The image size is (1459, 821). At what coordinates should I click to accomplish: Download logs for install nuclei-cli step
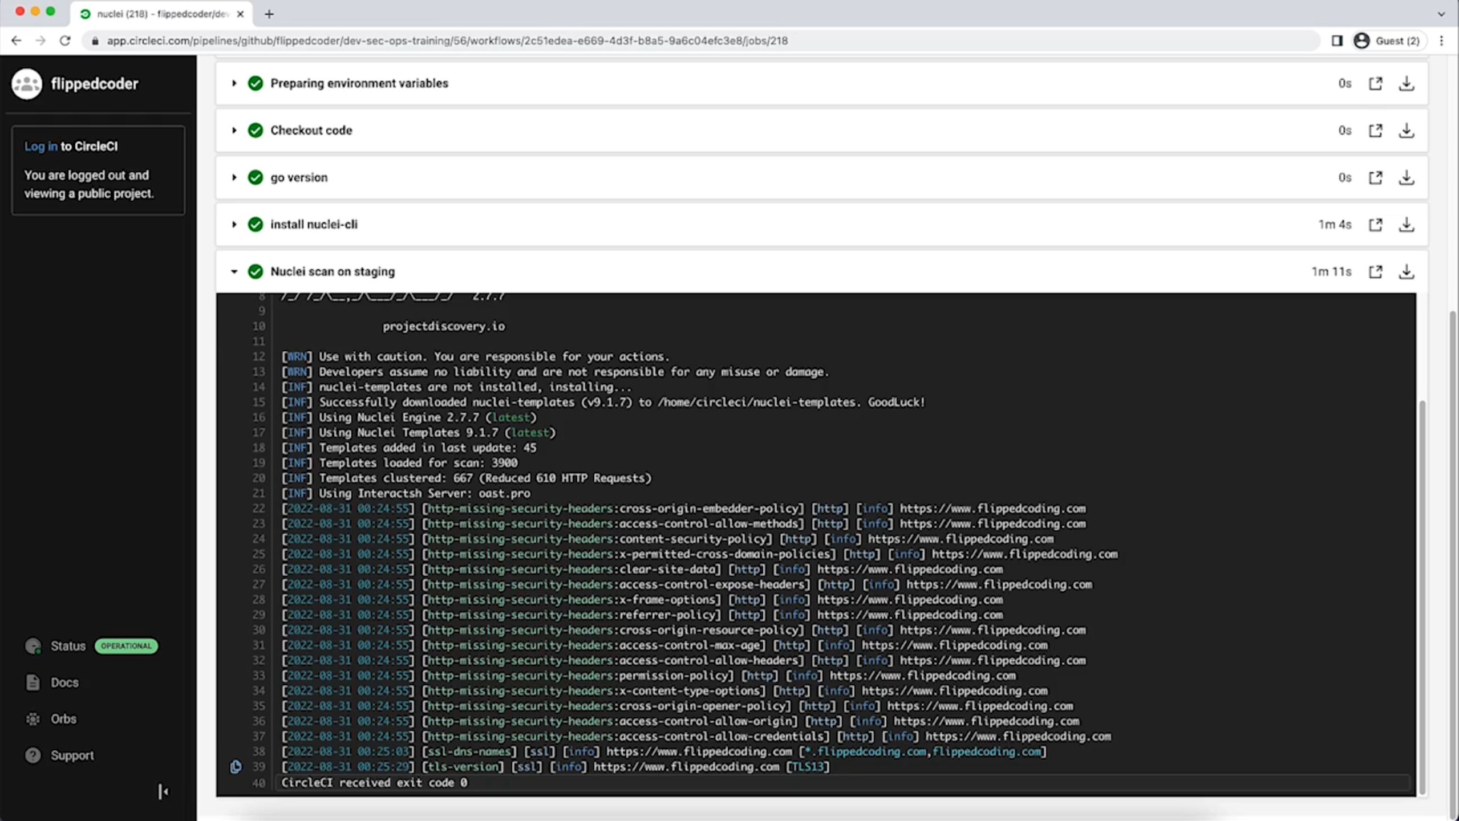click(x=1406, y=225)
